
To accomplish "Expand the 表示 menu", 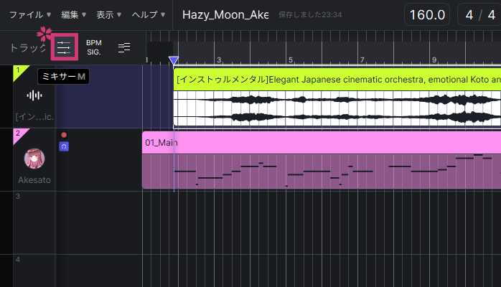I will pyautogui.click(x=108, y=14).
